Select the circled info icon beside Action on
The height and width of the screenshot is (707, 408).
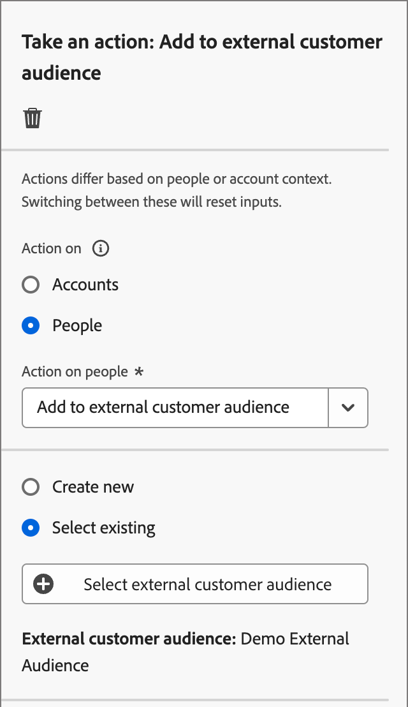pos(100,249)
